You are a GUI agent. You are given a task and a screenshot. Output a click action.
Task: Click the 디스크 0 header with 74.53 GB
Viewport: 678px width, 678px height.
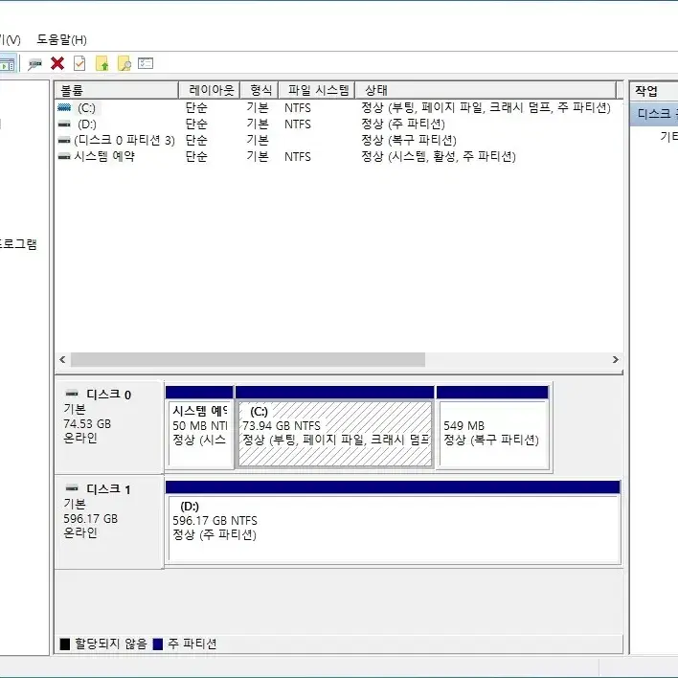tap(109, 427)
